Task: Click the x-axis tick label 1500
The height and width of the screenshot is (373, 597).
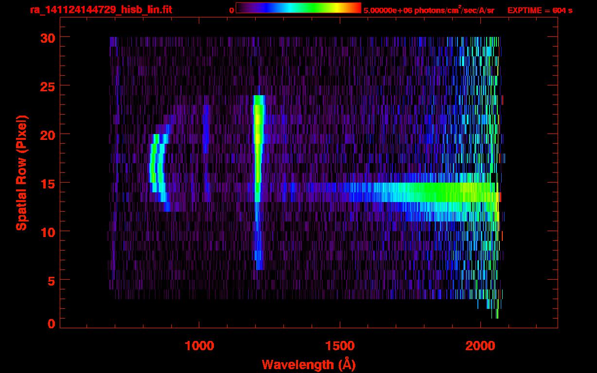Action: click(340, 346)
